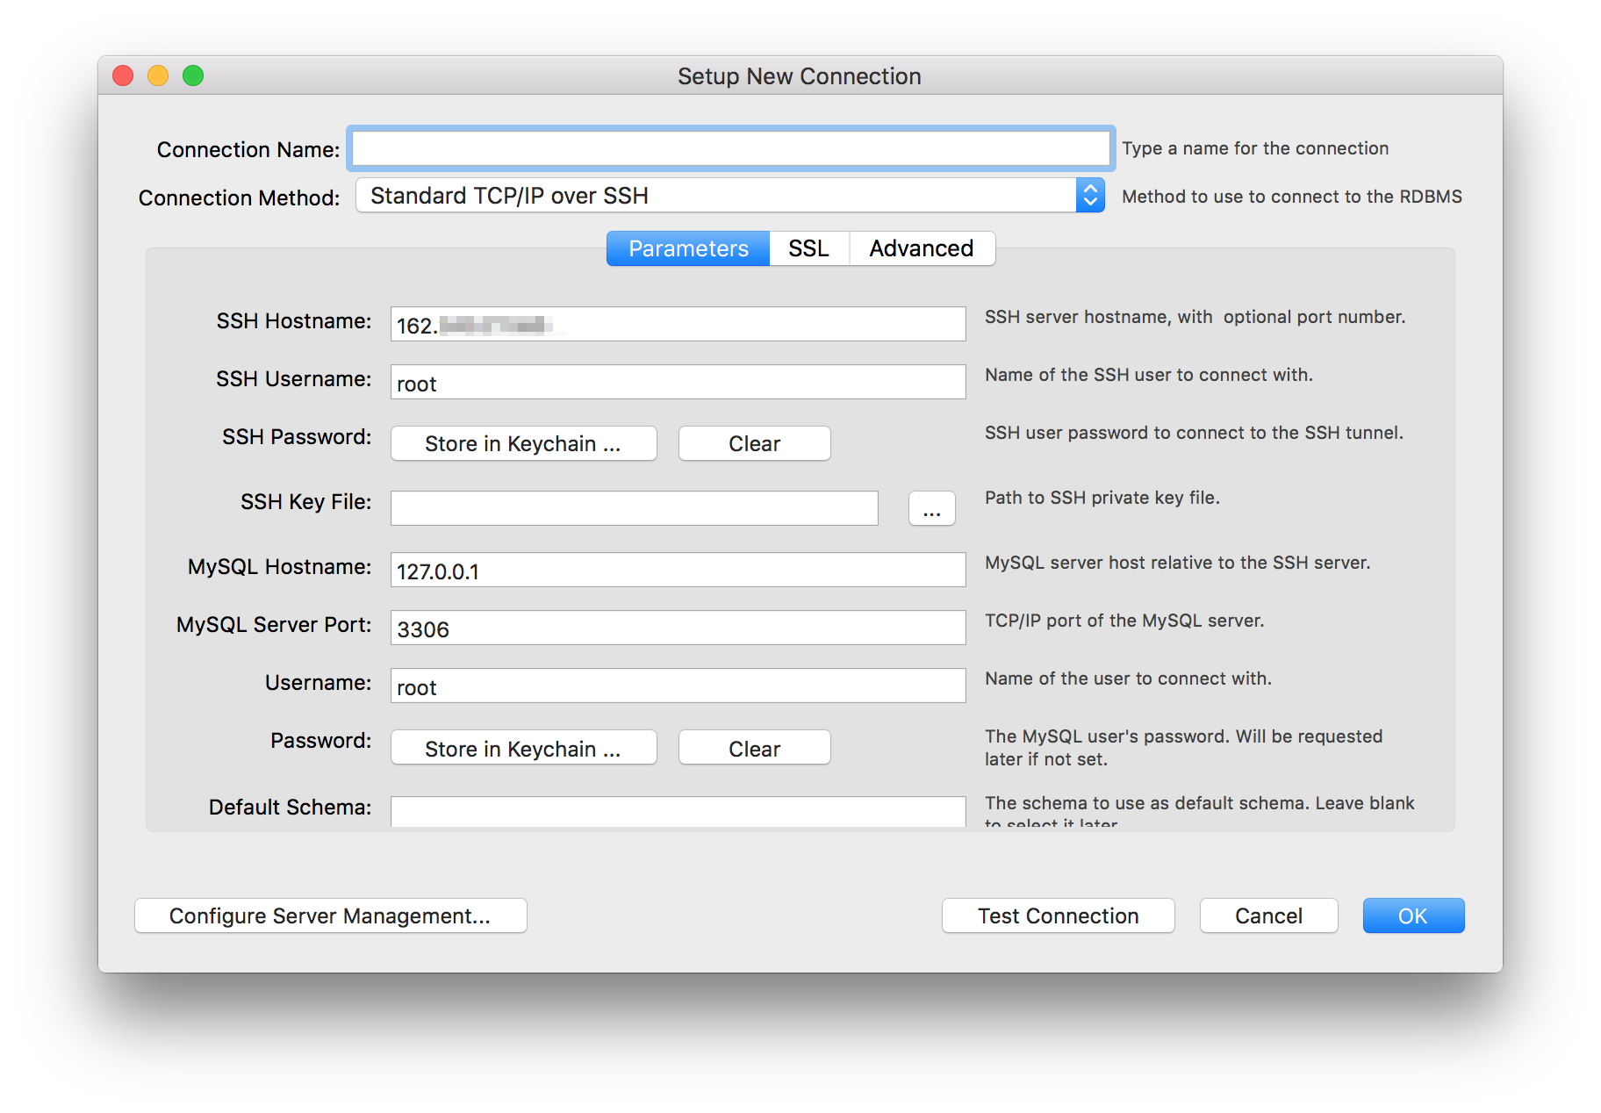This screenshot has height=1113, width=1601.
Task: Store the MySQL password in Keychain
Action: (522, 748)
